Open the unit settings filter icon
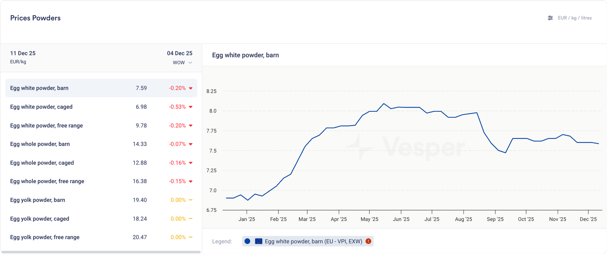Image resolution: width=607 pixels, height=254 pixels. tap(550, 18)
